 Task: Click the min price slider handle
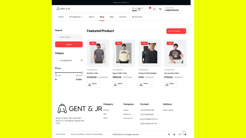coord(56,73)
